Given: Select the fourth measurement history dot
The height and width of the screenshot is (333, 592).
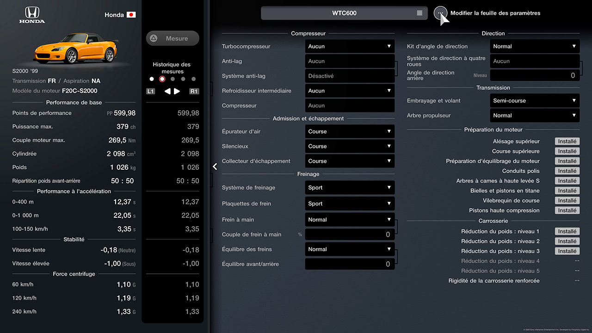Looking at the screenshot, I should pyautogui.click(x=183, y=79).
